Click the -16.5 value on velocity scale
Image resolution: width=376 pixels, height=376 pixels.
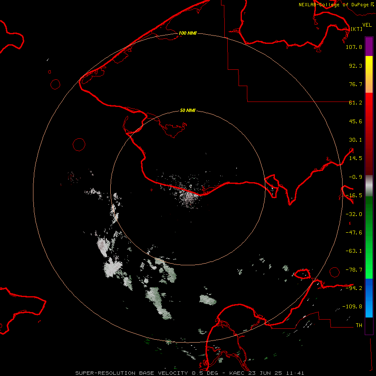tap(354, 196)
